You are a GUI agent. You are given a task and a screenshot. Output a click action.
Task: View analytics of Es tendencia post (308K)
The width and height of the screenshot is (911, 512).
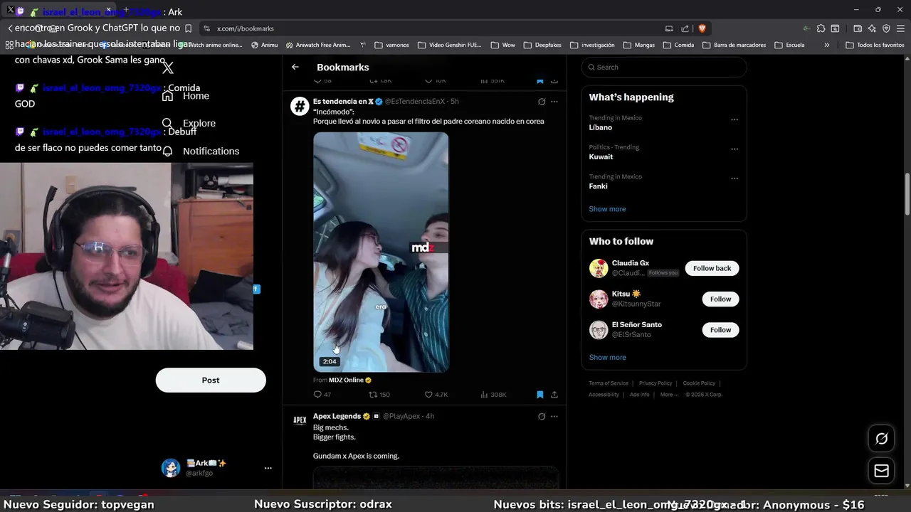(493, 395)
